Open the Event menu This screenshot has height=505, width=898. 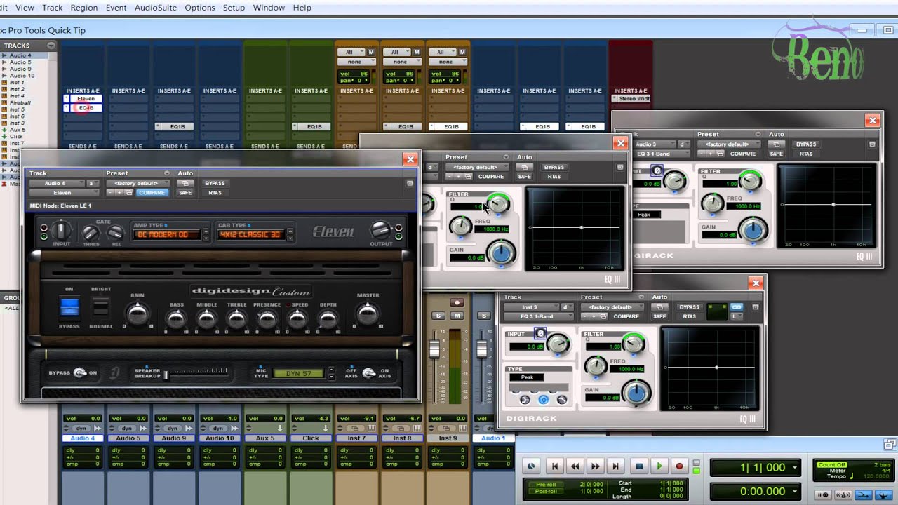[116, 8]
